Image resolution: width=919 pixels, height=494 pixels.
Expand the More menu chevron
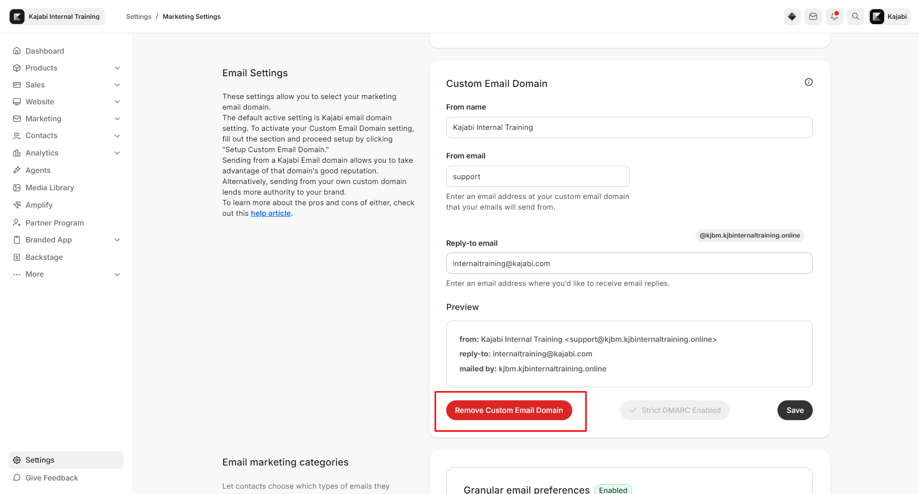point(117,275)
